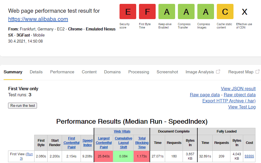Open the Domains tab

click(x=112, y=72)
